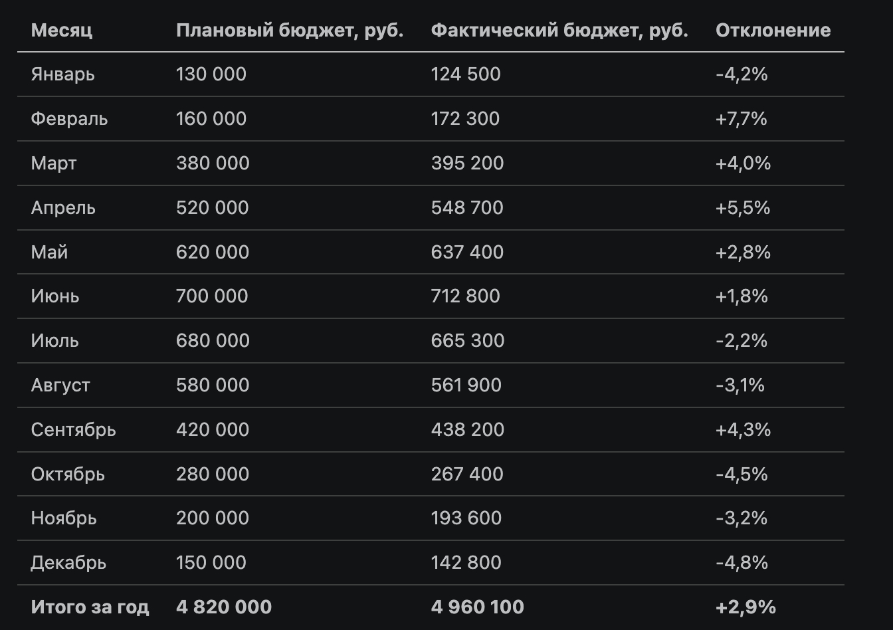The width and height of the screenshot is (893, 630).
Task: Click the "Итого за год" label
Action: [x=90, y=607]
